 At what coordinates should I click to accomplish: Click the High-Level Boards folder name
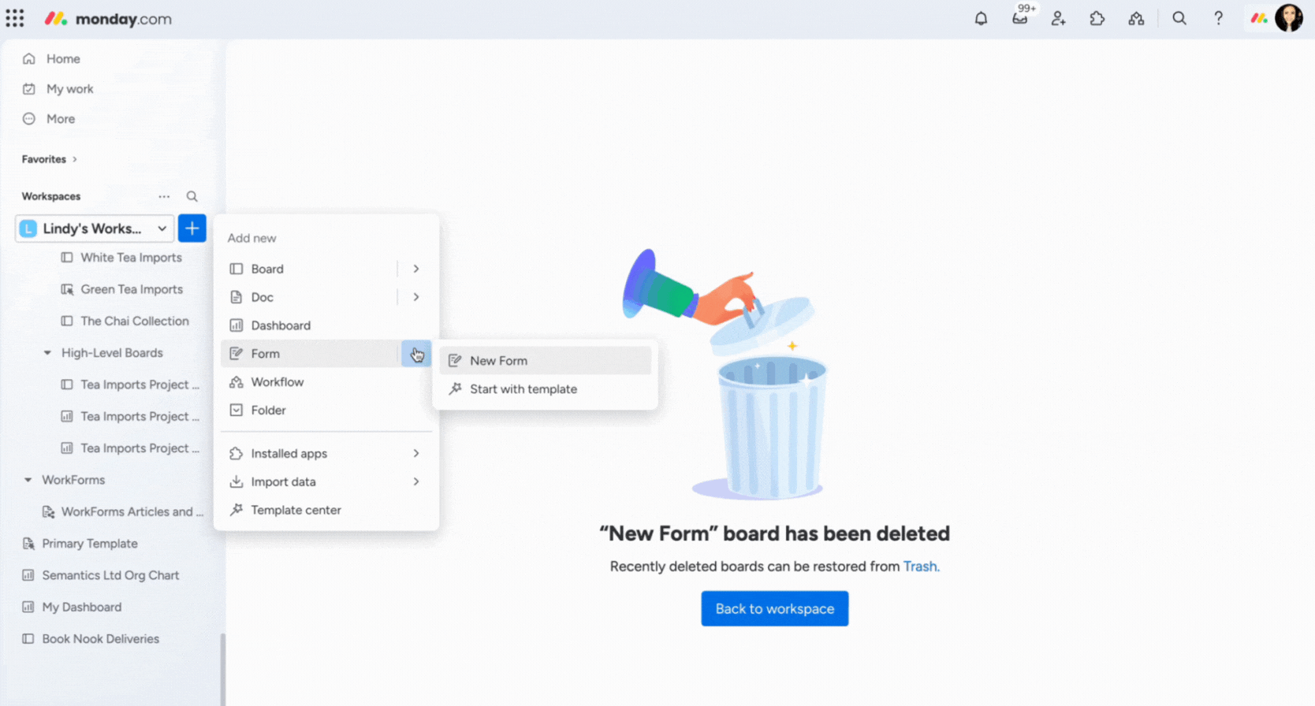click(112, 353)
